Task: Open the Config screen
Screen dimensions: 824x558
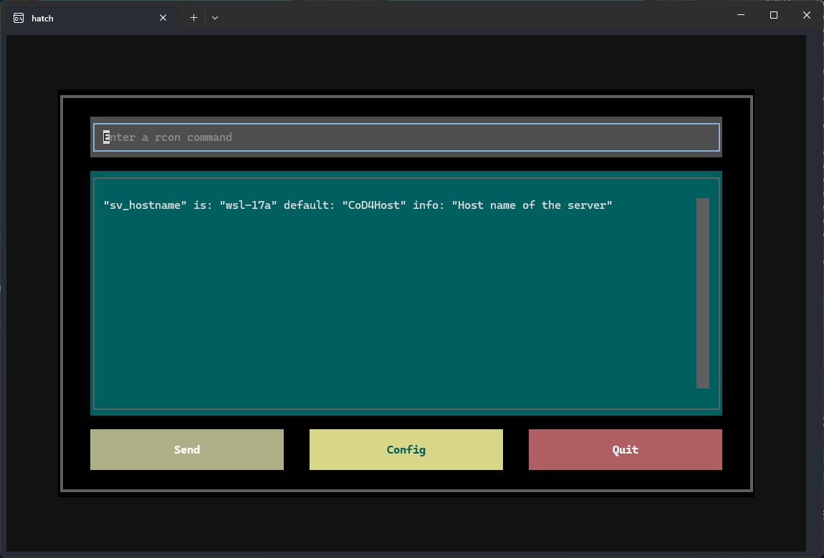Action: (406, 449)
